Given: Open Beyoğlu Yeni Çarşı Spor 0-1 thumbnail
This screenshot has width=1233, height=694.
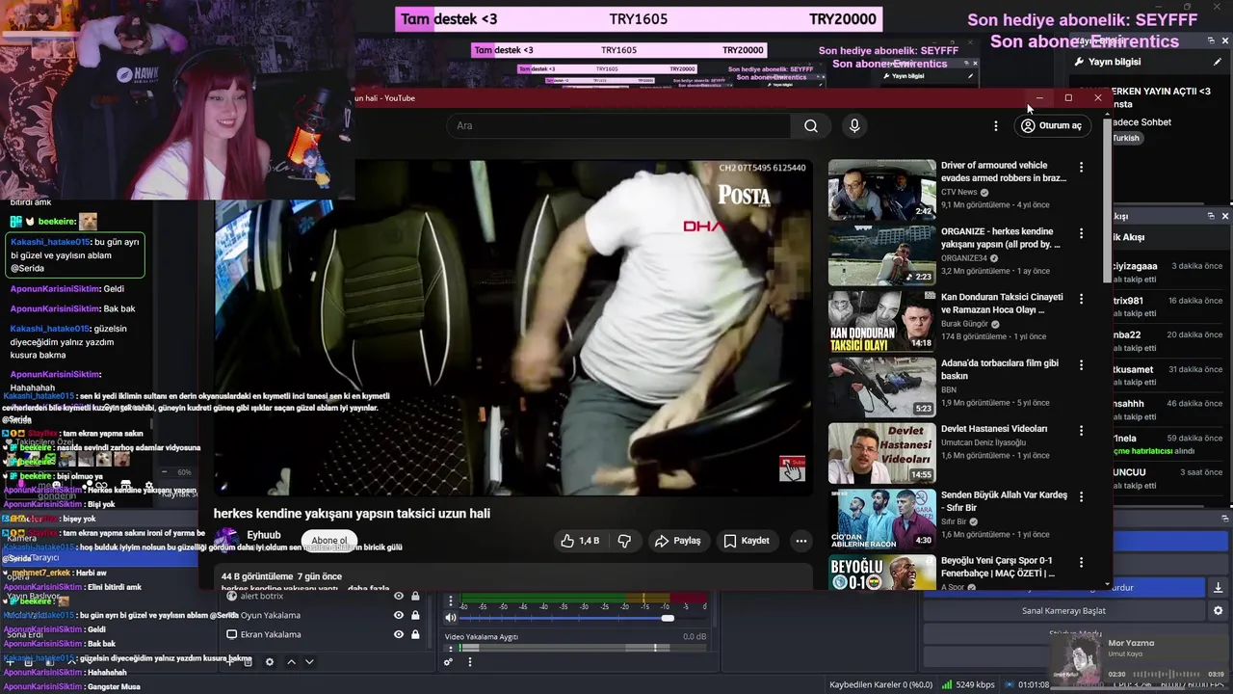Looking at the screenshot, I should (881, 573).
